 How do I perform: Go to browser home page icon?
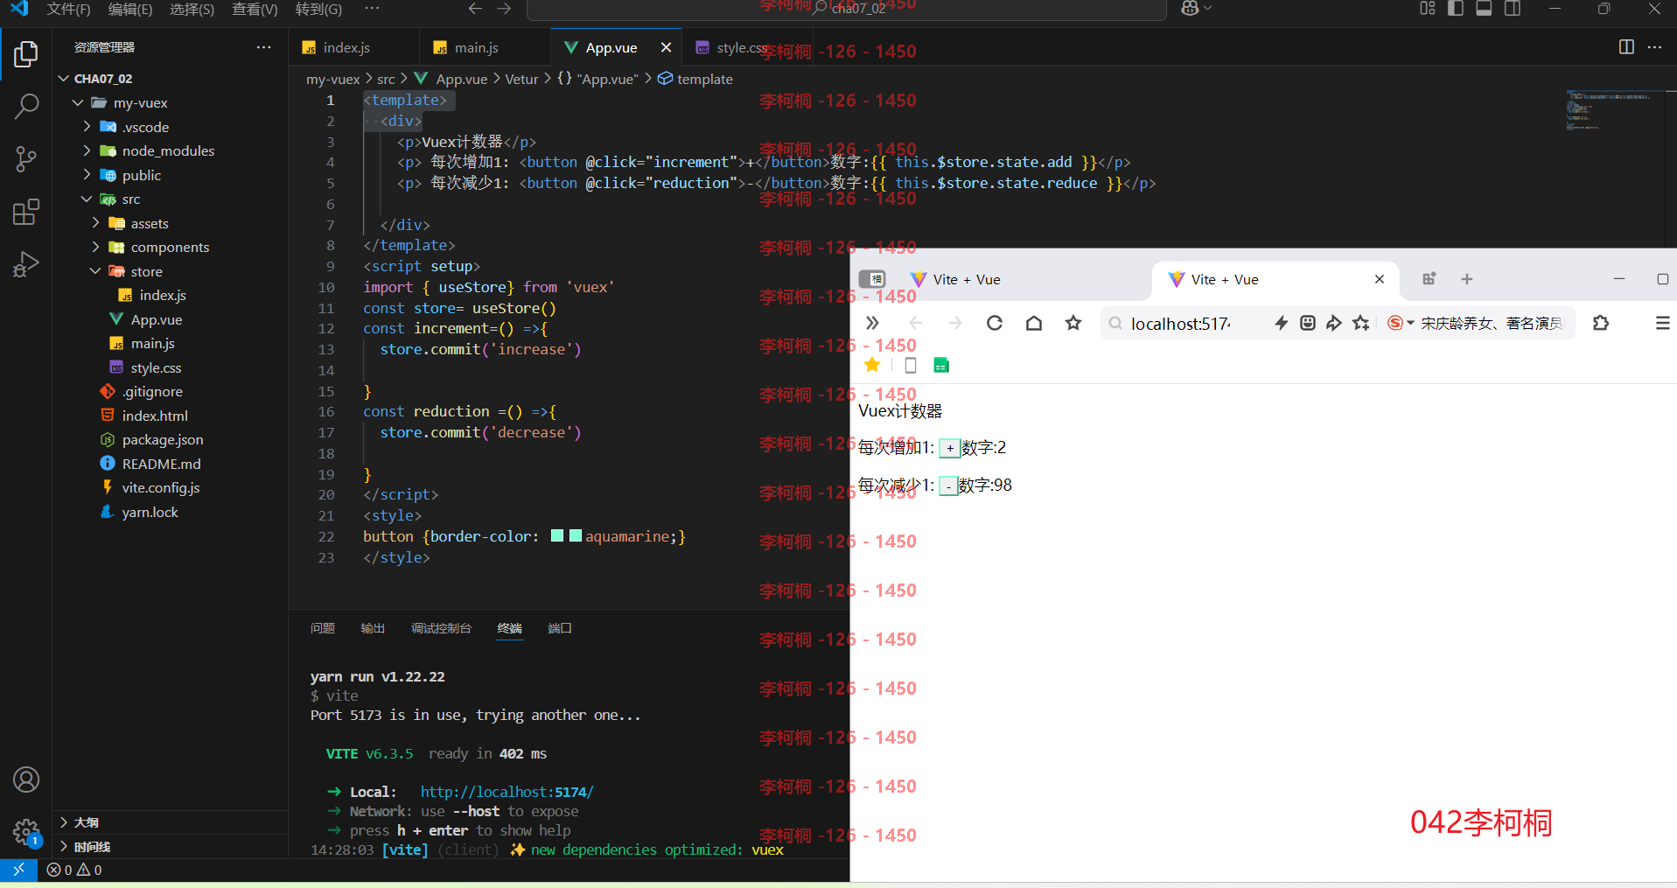1034,323
